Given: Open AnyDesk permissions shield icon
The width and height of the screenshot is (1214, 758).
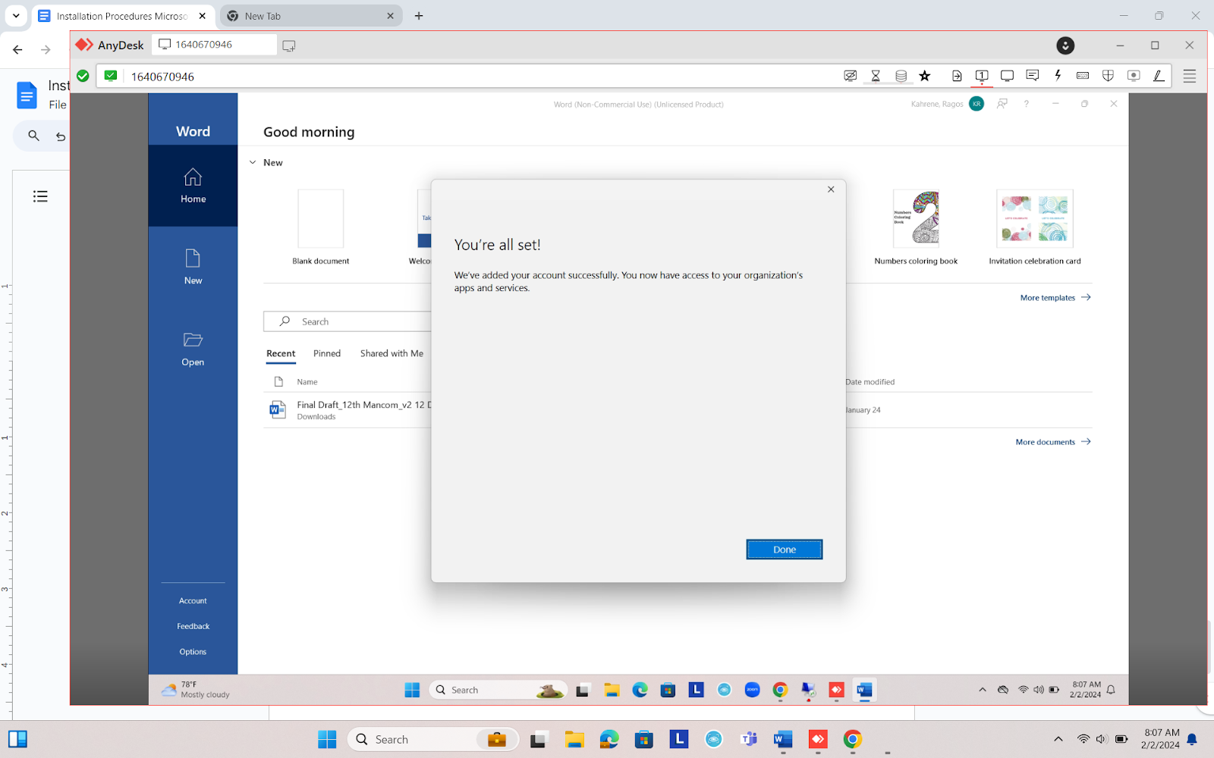Looking at the screenshot, I should (x=1108, y=76).
